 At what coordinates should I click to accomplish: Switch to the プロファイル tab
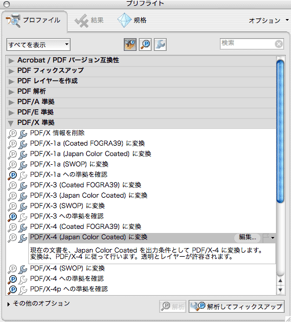tap(35, 21)
